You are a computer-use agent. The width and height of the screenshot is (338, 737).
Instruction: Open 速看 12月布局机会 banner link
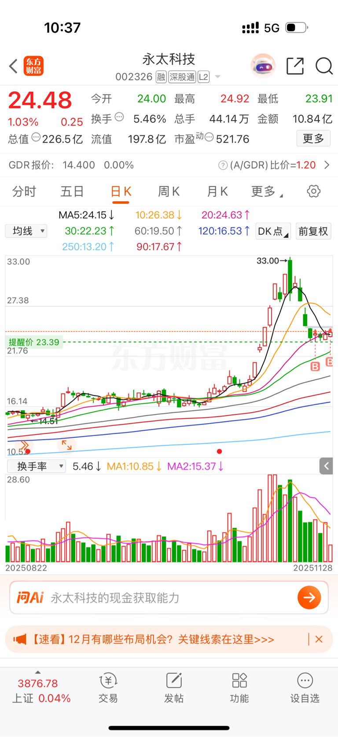pos(153,639)
